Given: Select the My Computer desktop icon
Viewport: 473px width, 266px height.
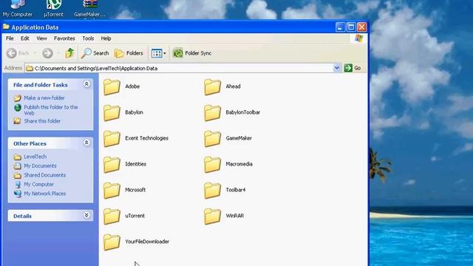Looking at the screenshot, I should point(18,8).
